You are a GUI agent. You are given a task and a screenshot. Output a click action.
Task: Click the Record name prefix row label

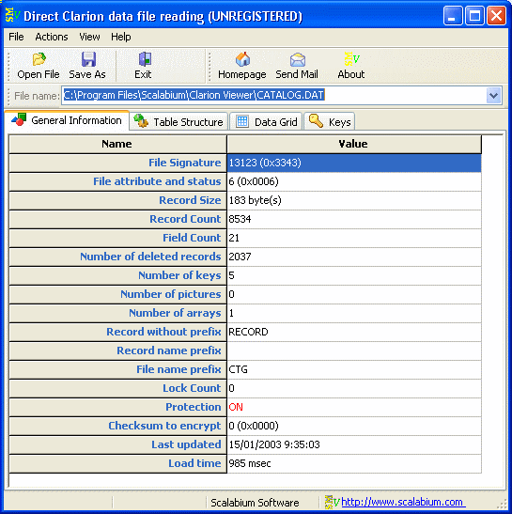coord(117,350)
